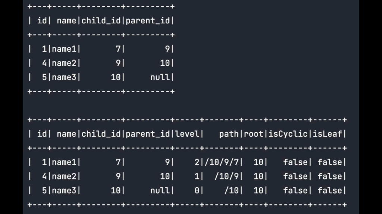Click the root value in name3 row
The height and width of the screenshot is (214, 382).
(x=259, y=190)
